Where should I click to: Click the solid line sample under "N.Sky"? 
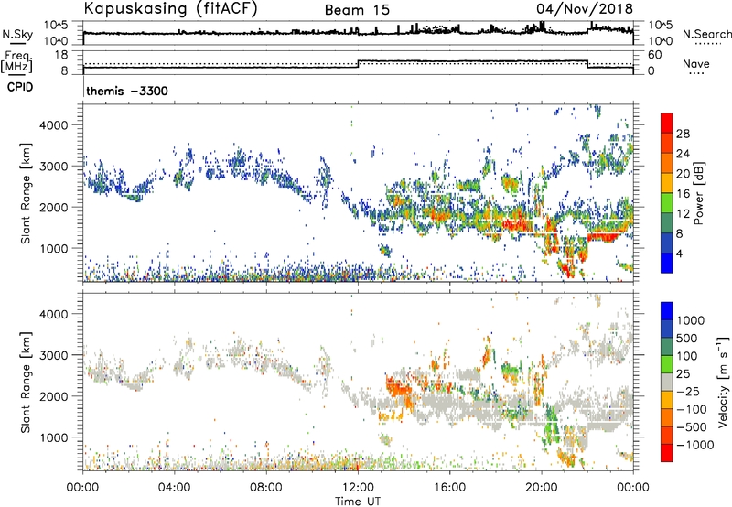click(x=17, y=43)
